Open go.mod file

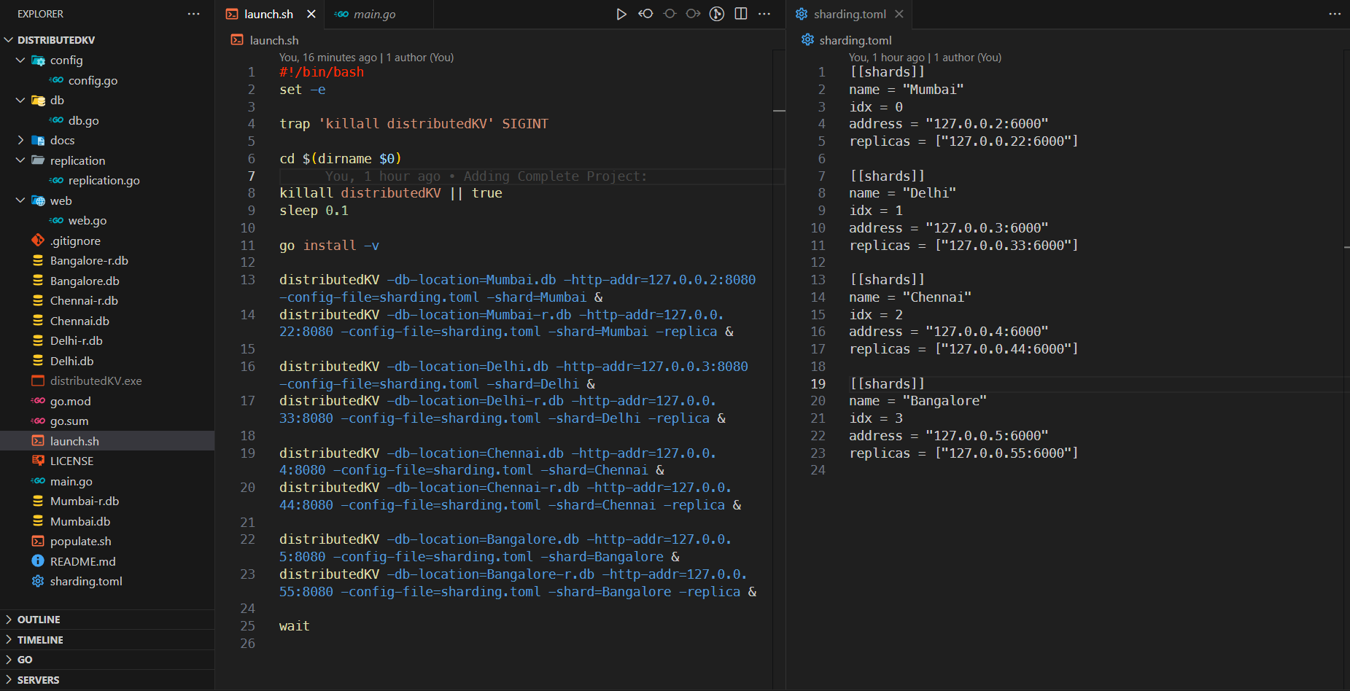click(70, 401)
